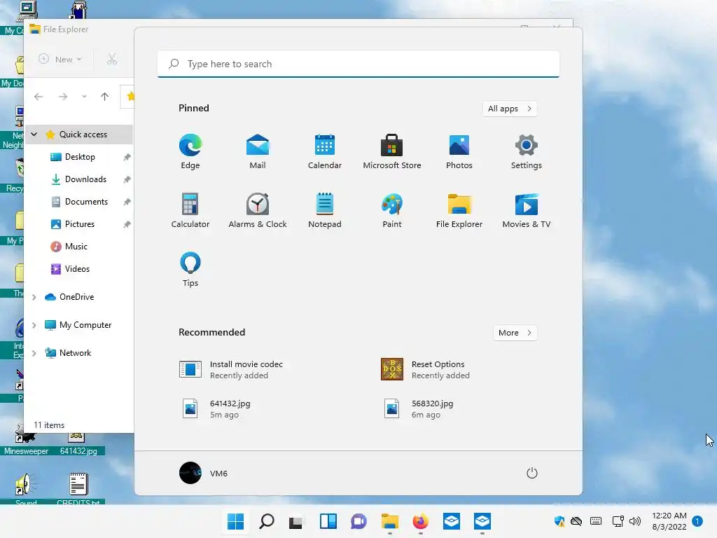Open Task View on the taskbar
Image resolution: width=717 pixels, height=538 pixels.
coord(296,521)
